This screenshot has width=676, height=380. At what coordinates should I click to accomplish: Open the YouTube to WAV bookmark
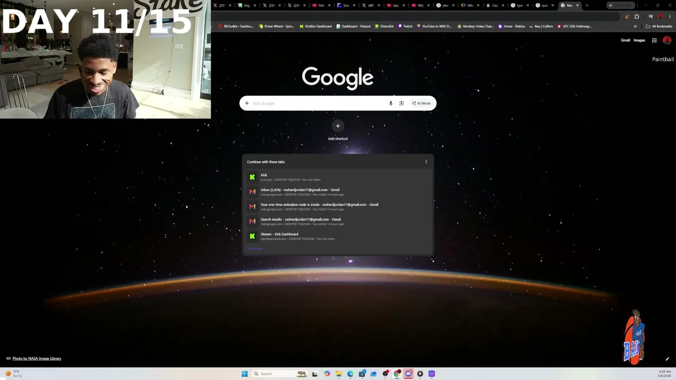point(434,26)
